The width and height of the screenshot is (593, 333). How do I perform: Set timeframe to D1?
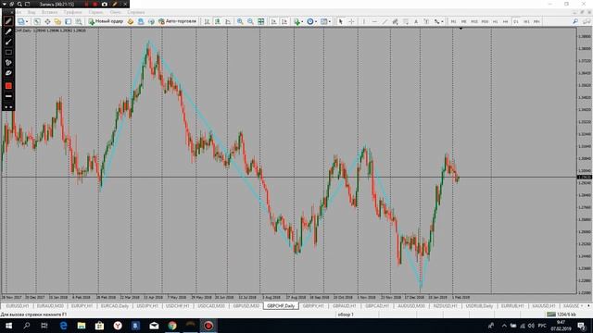[516, 21]
